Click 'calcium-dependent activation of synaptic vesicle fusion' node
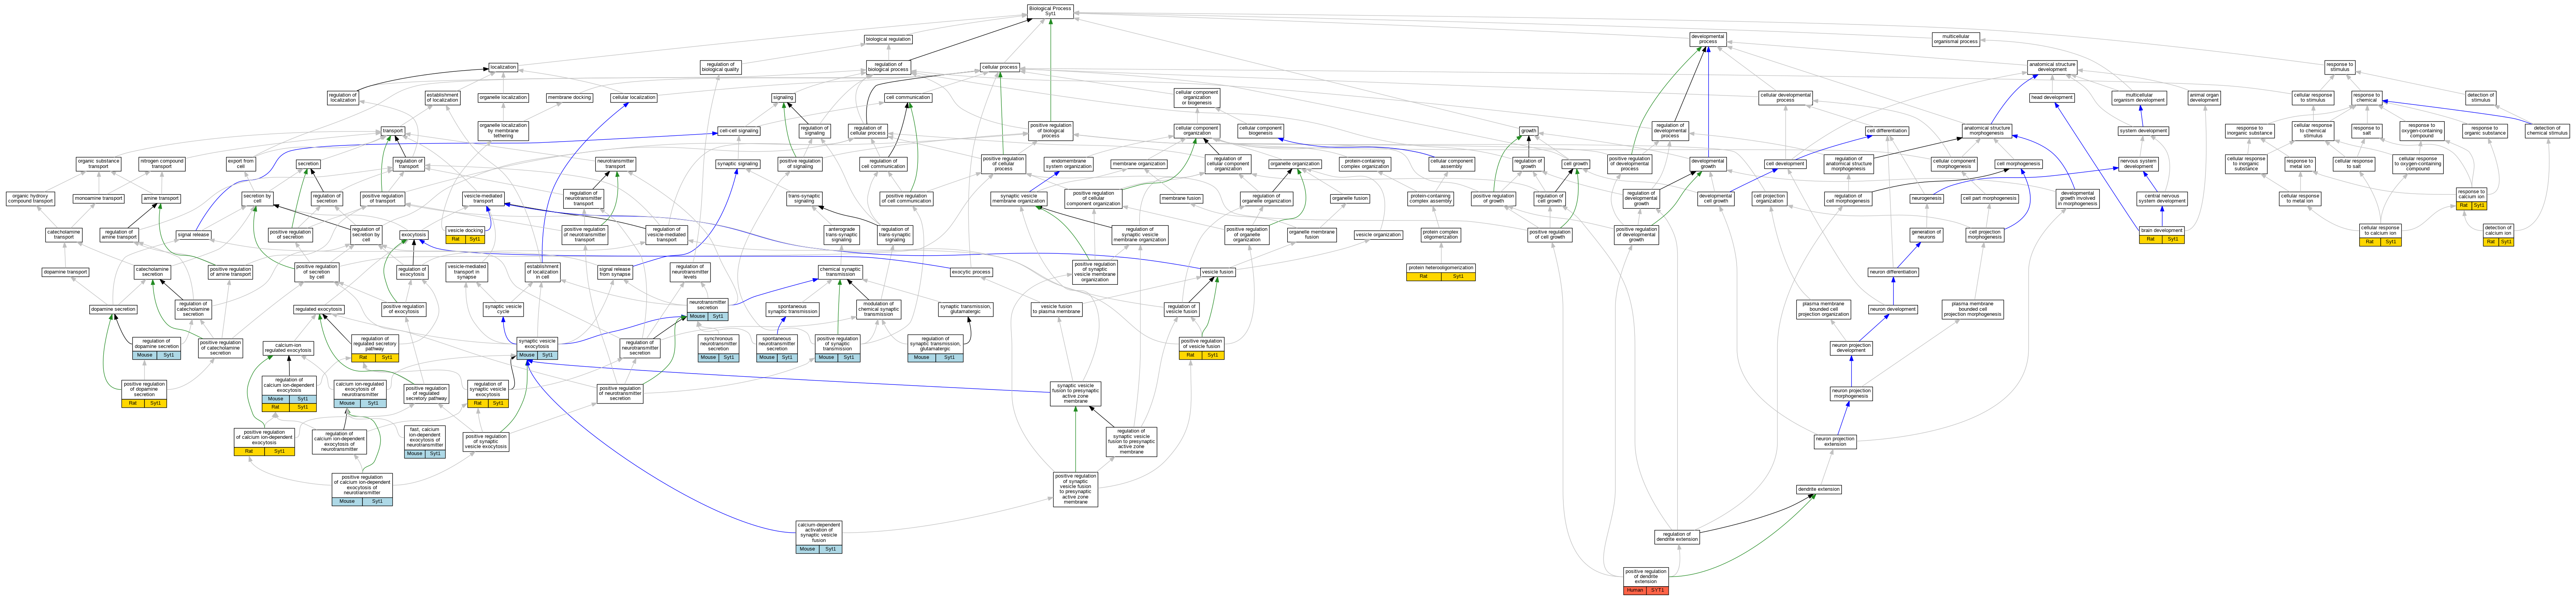2576x599 pixels. [x=819, y=537]
